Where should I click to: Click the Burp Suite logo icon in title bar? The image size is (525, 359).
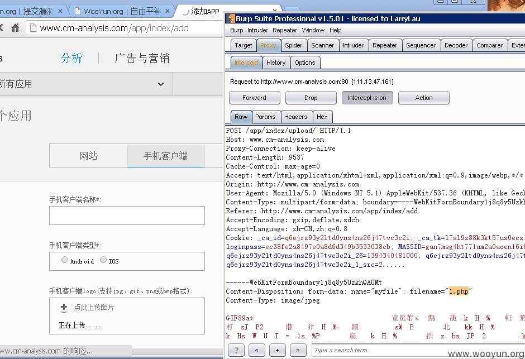(x=231, y=18)
